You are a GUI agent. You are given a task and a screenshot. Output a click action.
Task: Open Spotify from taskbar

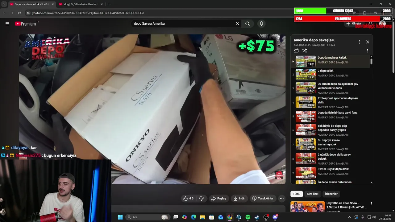point(248,217)
